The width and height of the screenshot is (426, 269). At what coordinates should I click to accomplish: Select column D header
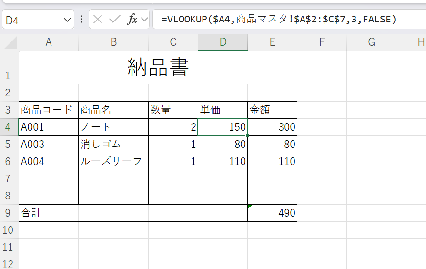tap(223, 42)
